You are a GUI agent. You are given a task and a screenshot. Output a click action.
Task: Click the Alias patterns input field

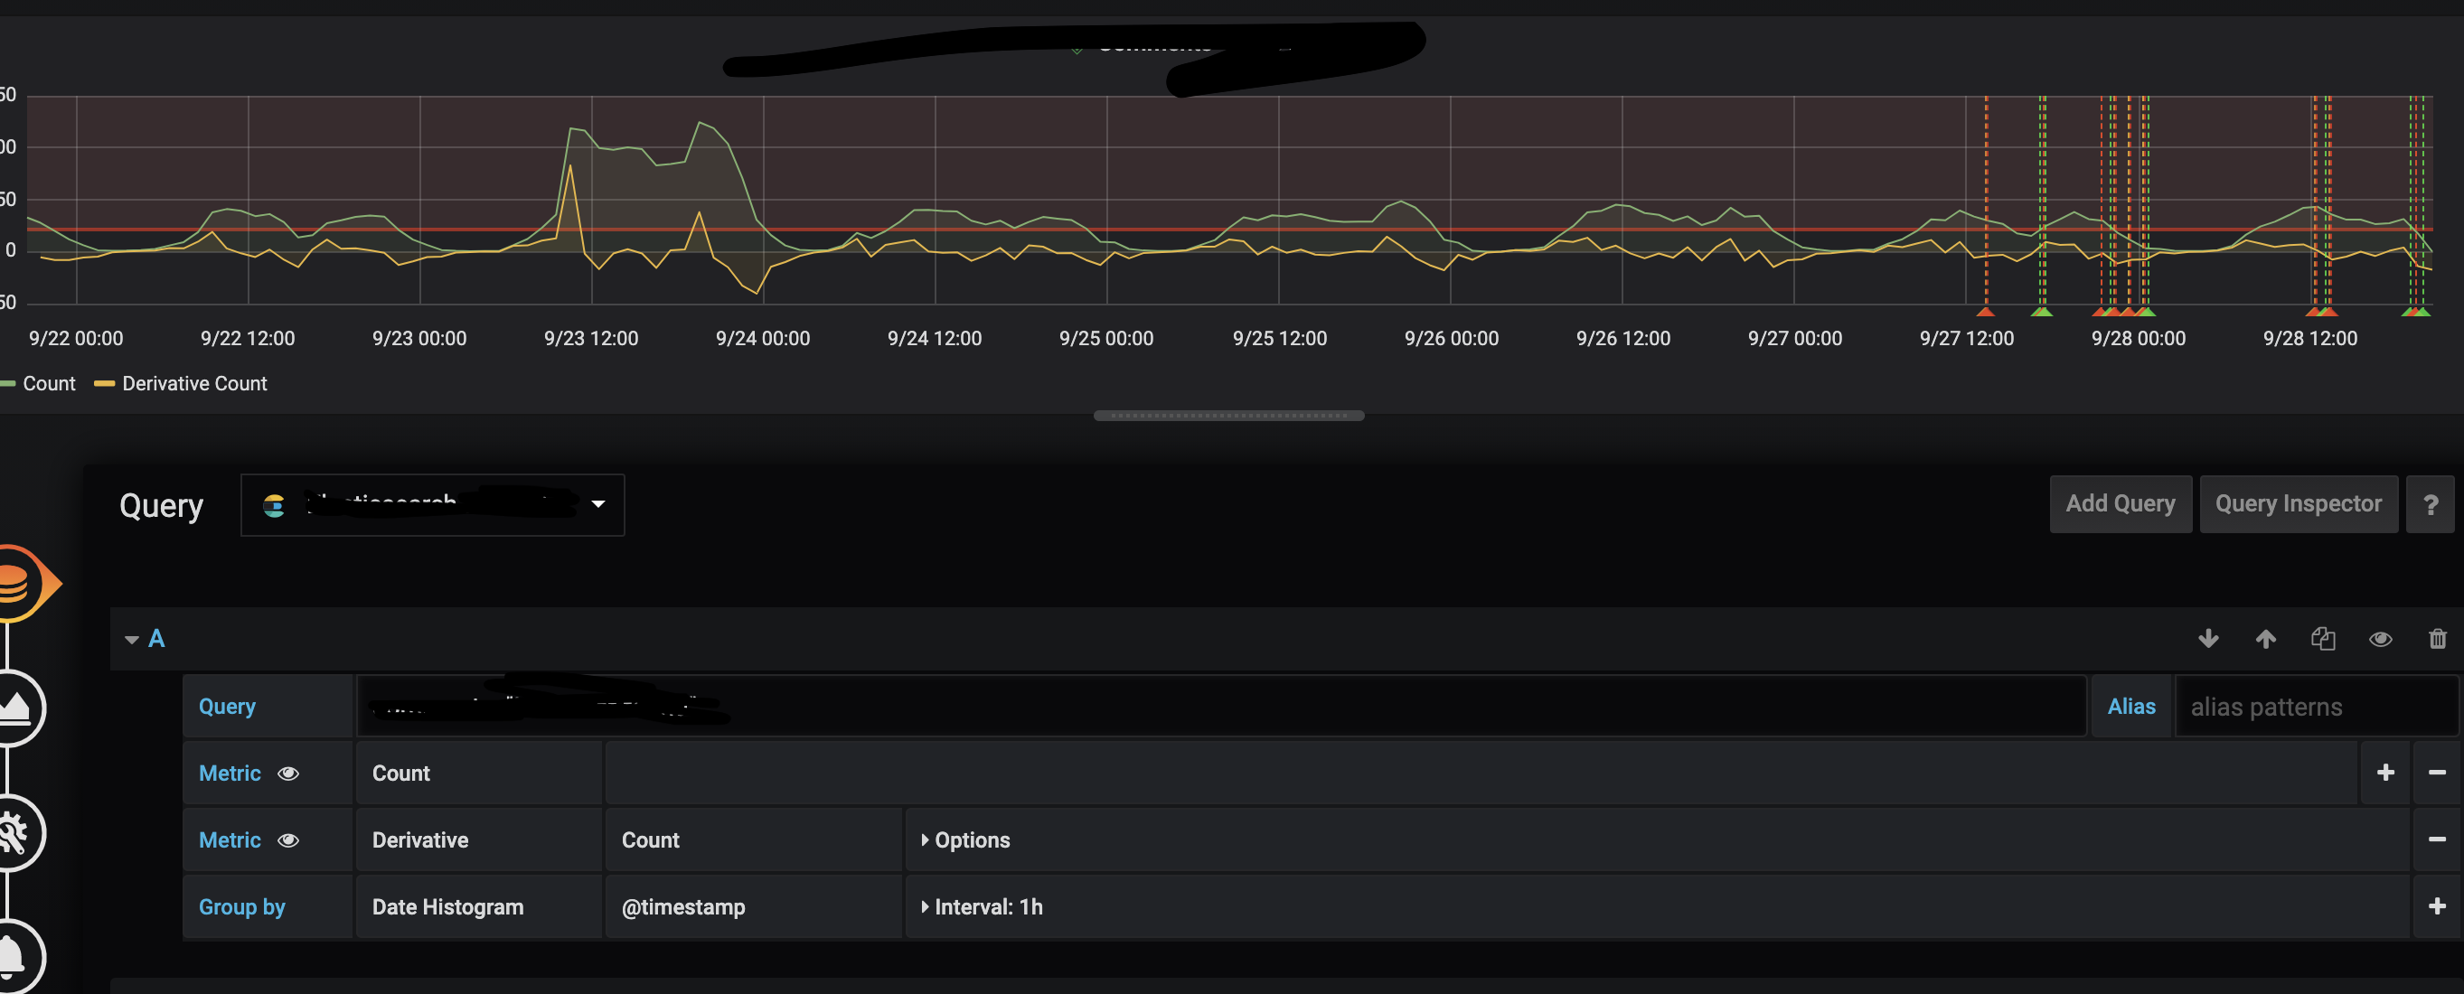(2316, 706)
